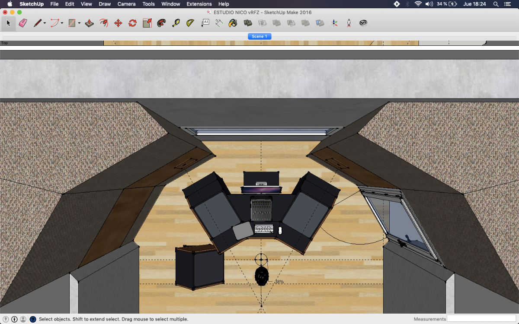This screenshot has width=519, height=324.
Task: Select the Scale tool
Action: coord(147,23)
